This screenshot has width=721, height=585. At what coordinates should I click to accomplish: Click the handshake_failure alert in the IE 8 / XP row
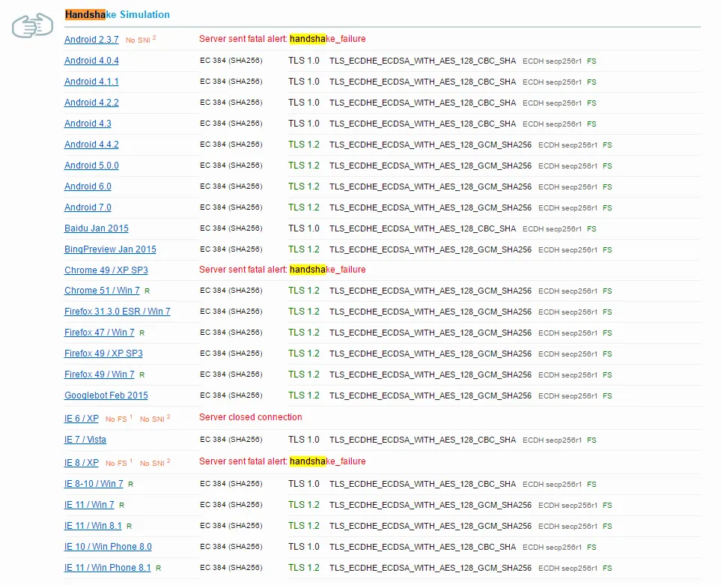tap(328, 461)
